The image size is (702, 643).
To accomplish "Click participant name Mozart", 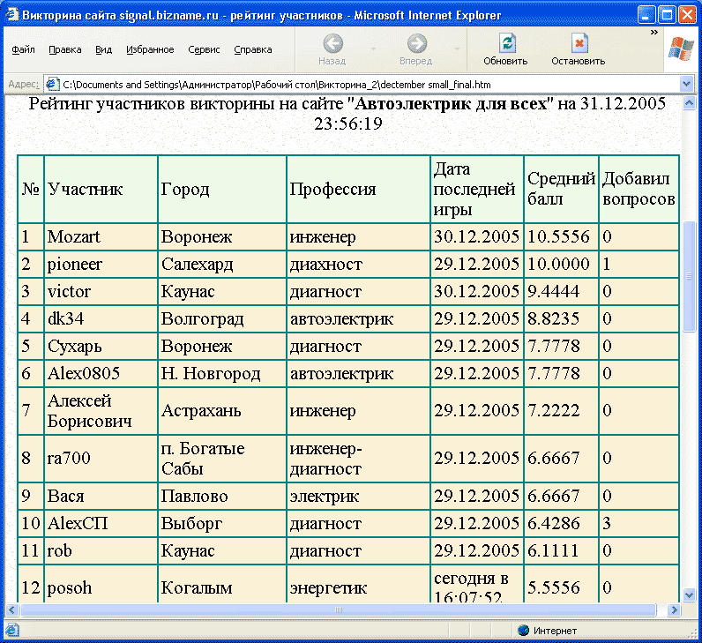I will tap(73, 236).
